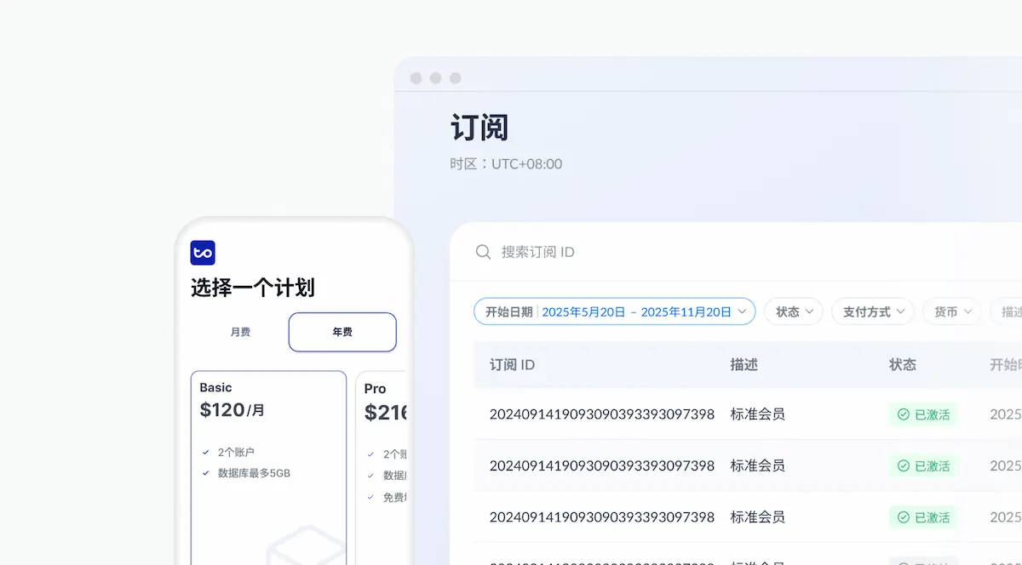Select the 月费 billing tab
Screen dimensions: 1022x565
coord(240,332)
